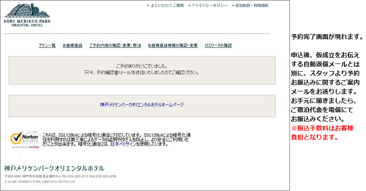Click the Norton Secured seal badge
Screen dimensions: 366x191
(25, 140)
